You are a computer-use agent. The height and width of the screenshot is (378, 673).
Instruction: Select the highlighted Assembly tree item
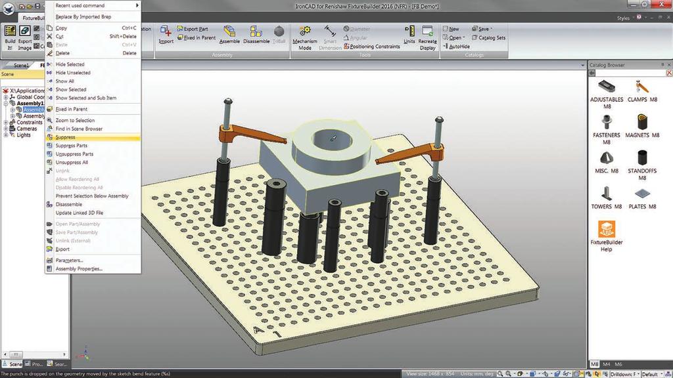pos(34,110)
